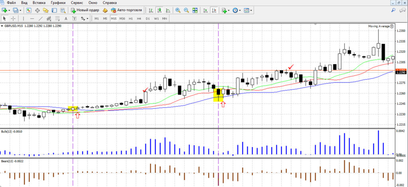Switch to M5 timeframe button
The image size is (408, 187).
click(105, 19)
